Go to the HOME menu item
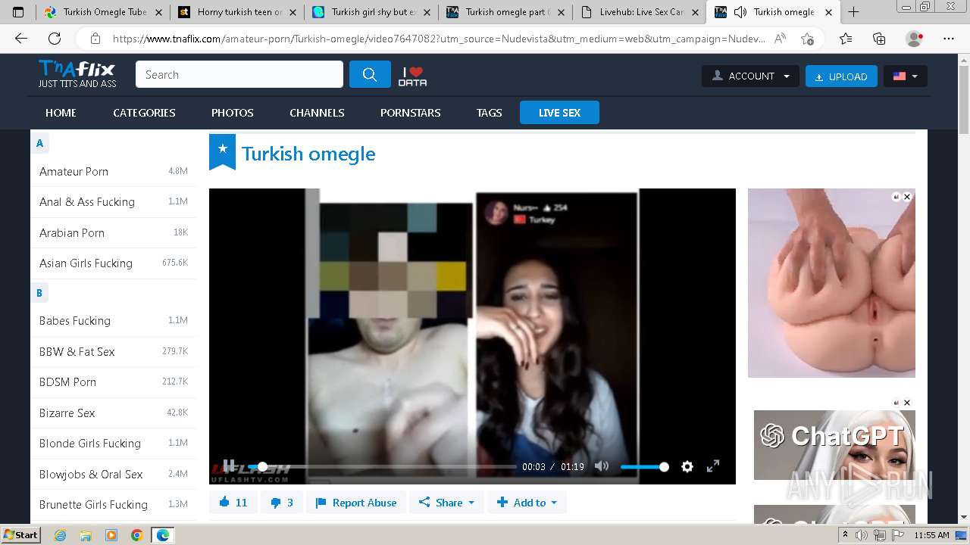Viewport: 970px width, 545px height. pos(61,113)
